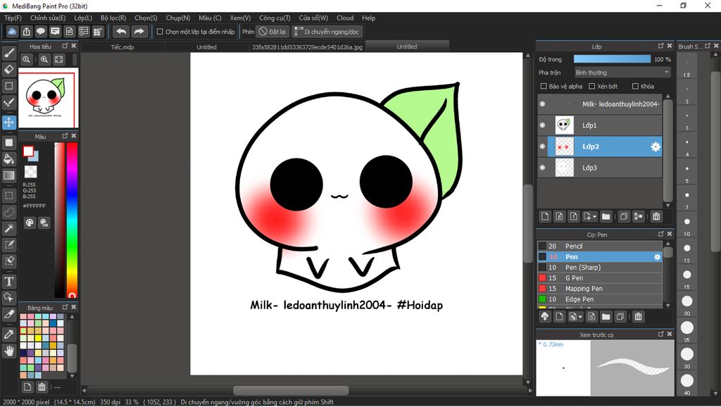The image size is (721, 407).
Task: Activate the Move tool
Action: pos(8,123)
